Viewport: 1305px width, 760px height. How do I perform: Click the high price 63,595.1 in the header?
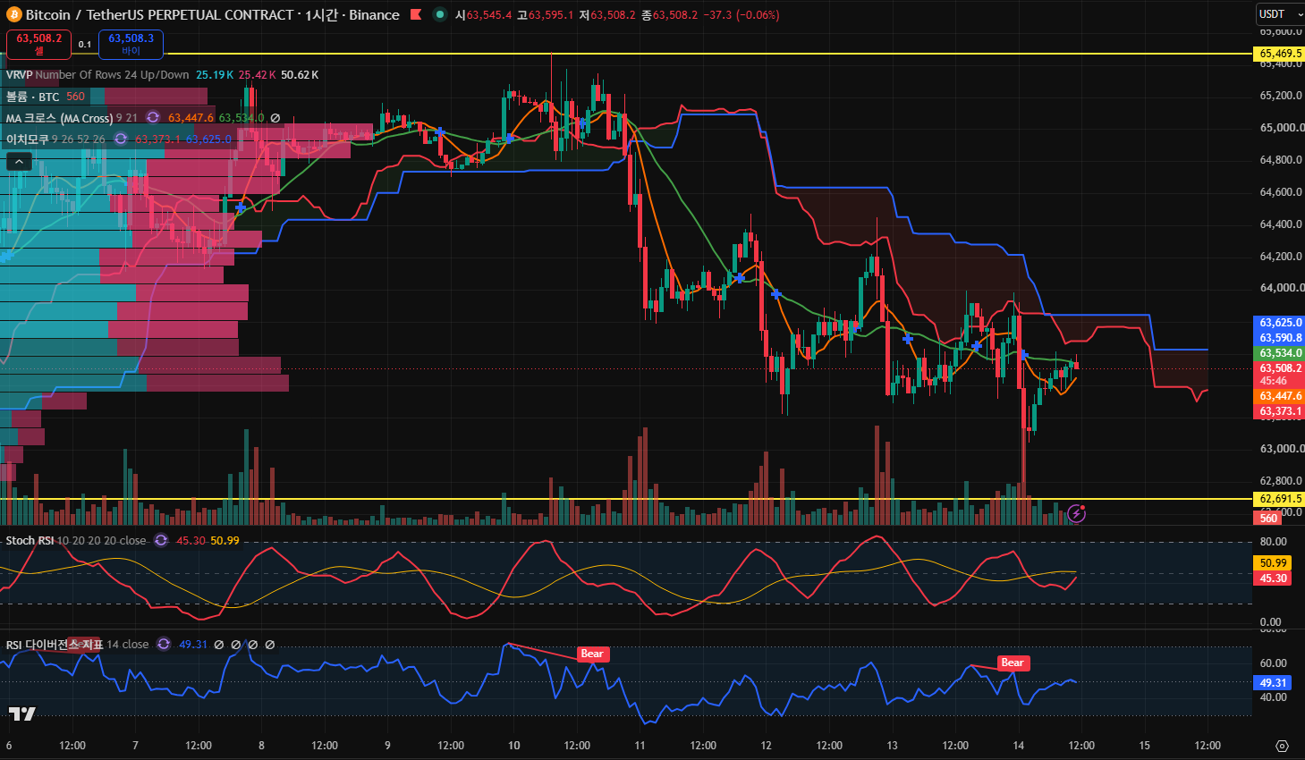pyautogui.click(x=550, y=15)
